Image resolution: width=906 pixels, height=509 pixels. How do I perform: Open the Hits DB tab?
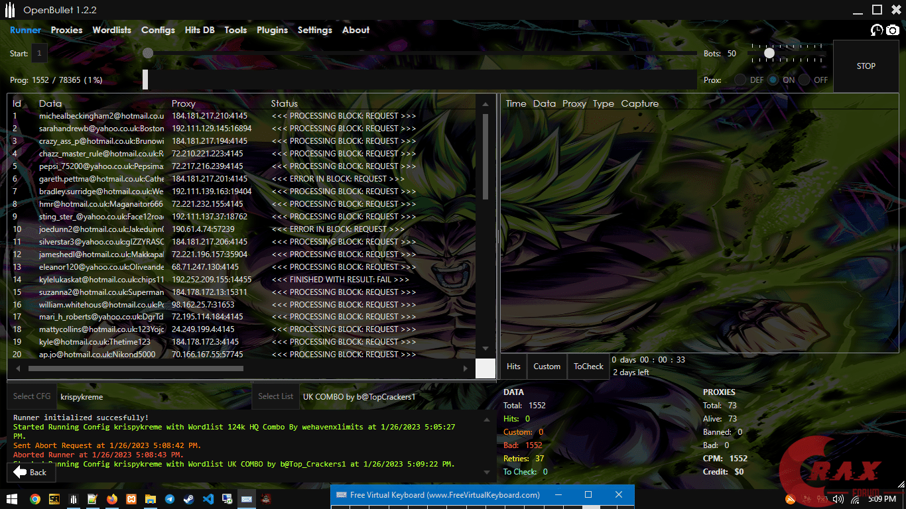point(200,30)
